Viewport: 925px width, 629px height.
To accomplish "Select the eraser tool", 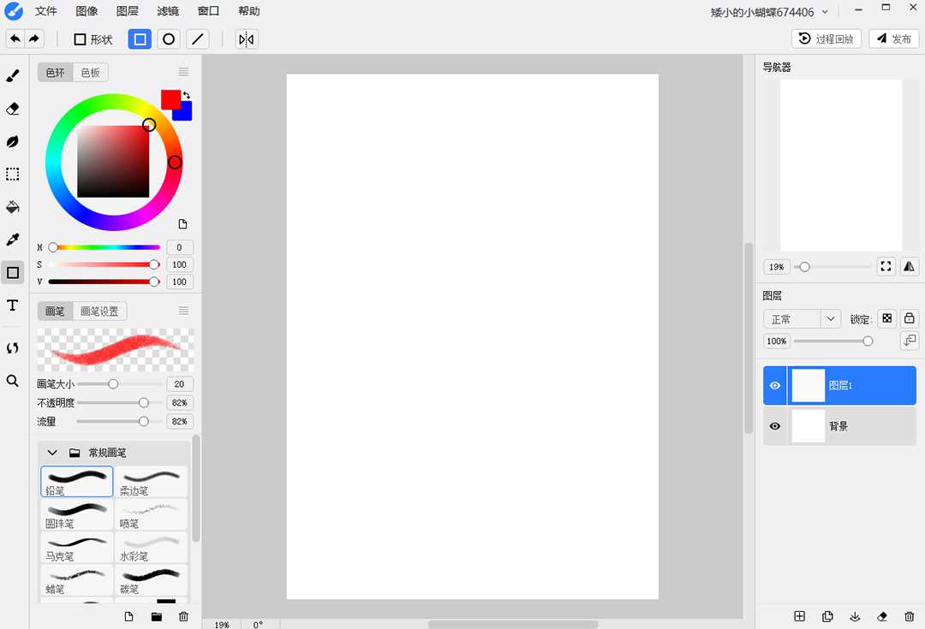I will point(12,109).
